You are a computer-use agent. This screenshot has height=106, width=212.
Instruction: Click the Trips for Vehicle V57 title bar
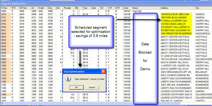106,3
